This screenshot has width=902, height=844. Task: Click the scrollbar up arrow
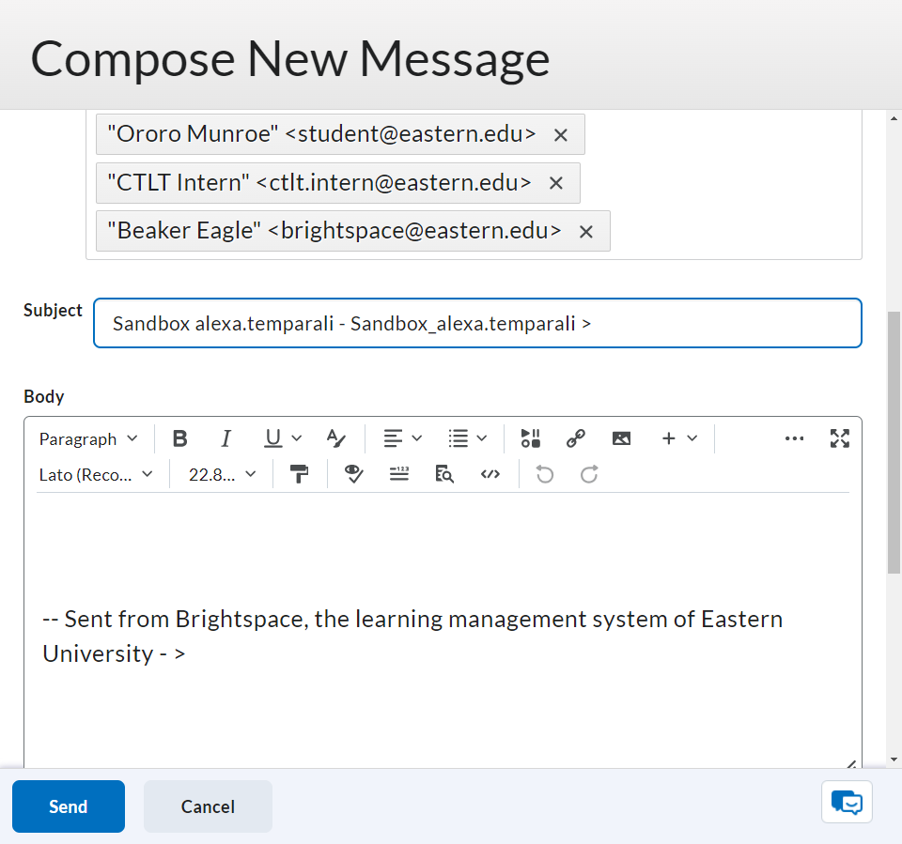(894, 118)
